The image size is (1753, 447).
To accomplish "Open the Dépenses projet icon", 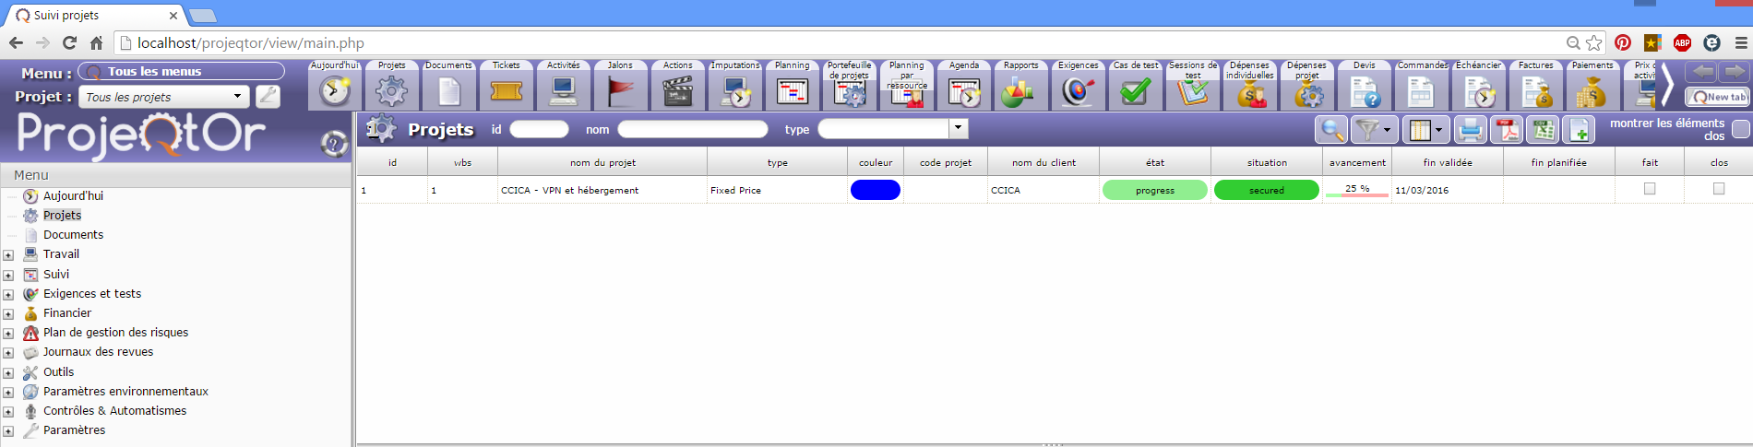I will (1307, 94).
